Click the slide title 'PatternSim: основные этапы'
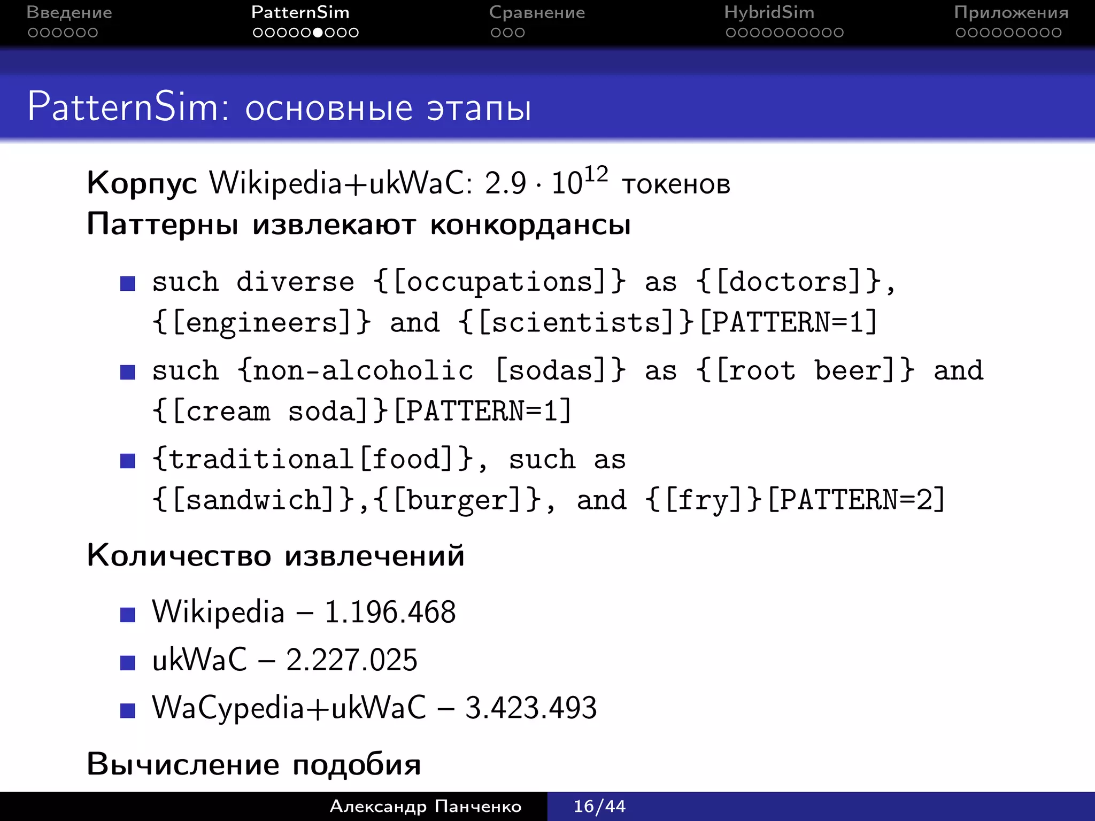The height and width of the screenshot is (821, 1095). pos(280,107)
